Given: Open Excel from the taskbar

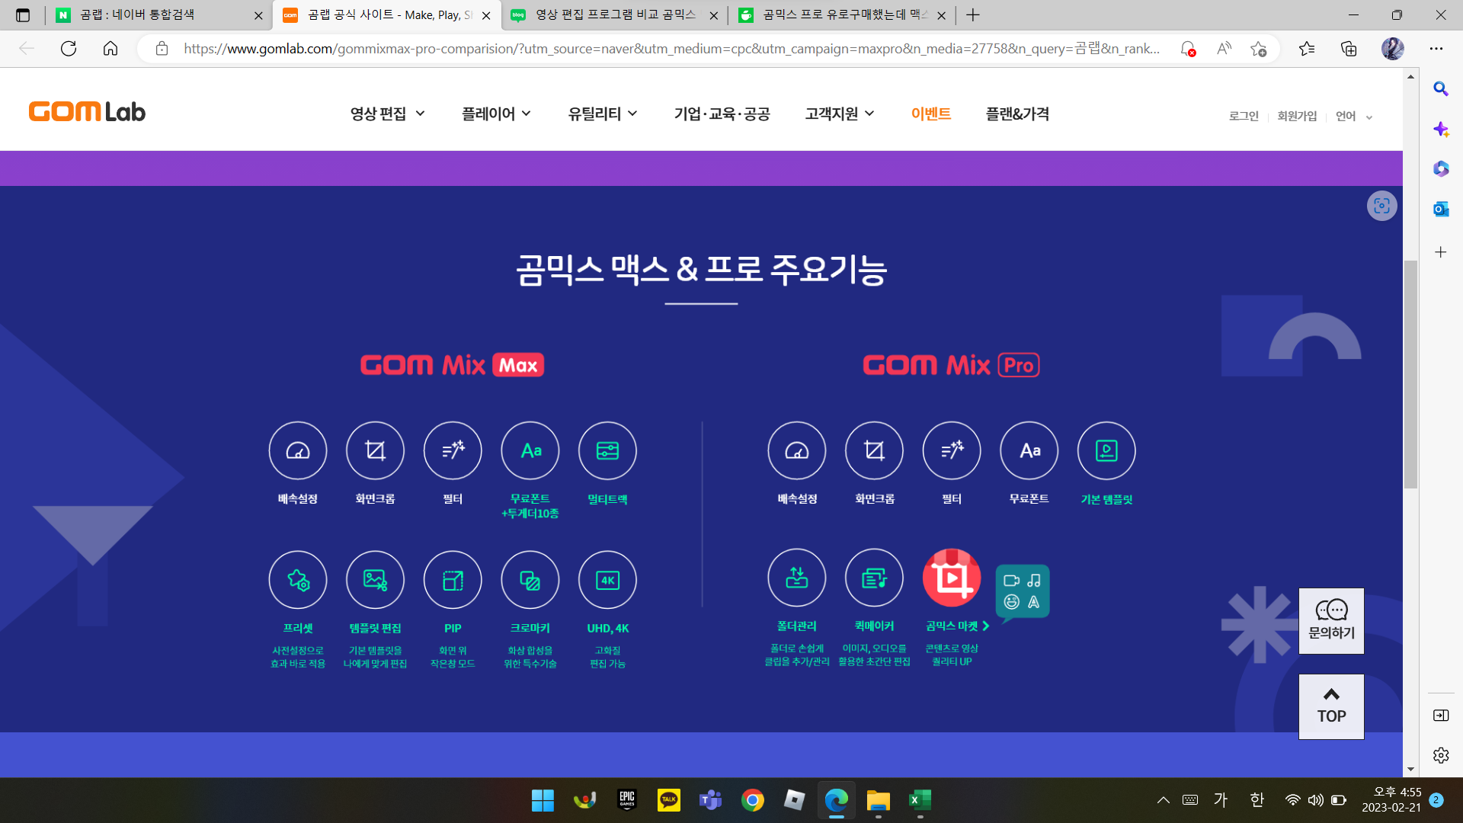Looking at the screenshot, I should pyautogui.click(x=920, y=800).
